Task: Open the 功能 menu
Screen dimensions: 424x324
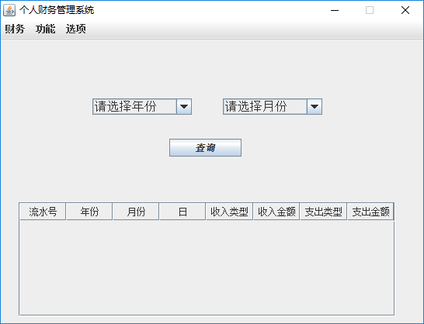Action: tap(45, 29)
